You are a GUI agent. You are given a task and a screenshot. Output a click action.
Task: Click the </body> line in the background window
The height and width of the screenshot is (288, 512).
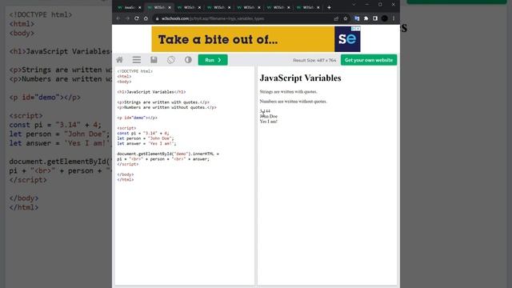tap(23, 198)
